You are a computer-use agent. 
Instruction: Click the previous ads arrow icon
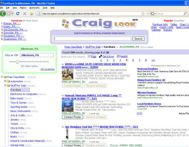(138, 113)
